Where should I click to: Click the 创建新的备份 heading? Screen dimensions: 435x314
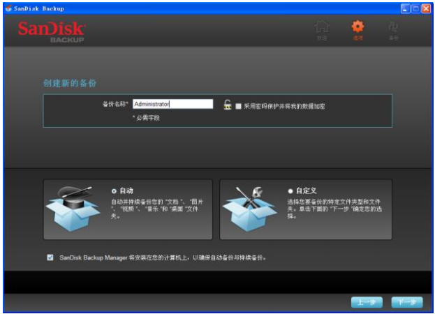tap(70, 83)
